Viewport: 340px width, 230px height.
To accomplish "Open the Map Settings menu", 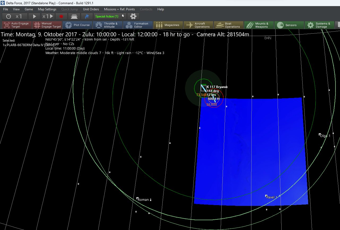I will click(x=47, y=9).
